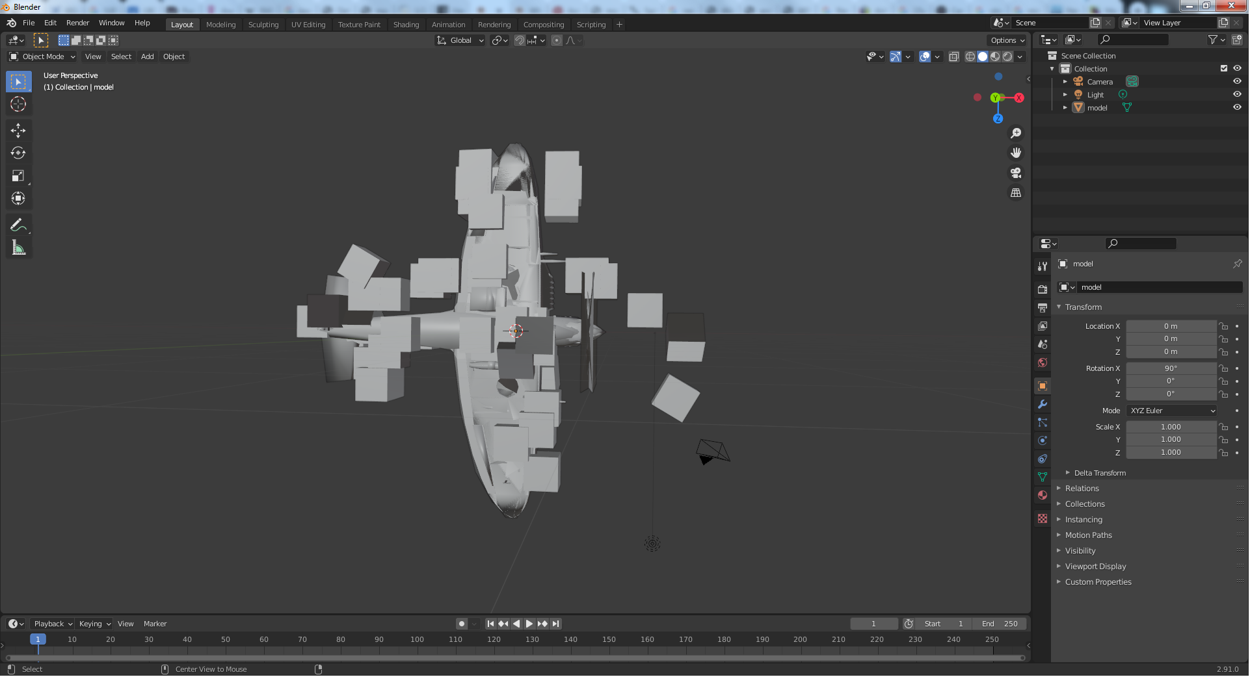Open the Playback dropdown menu
This screenshot has width=1250, height=677.
pyautogui.click(x=53, y=624)
